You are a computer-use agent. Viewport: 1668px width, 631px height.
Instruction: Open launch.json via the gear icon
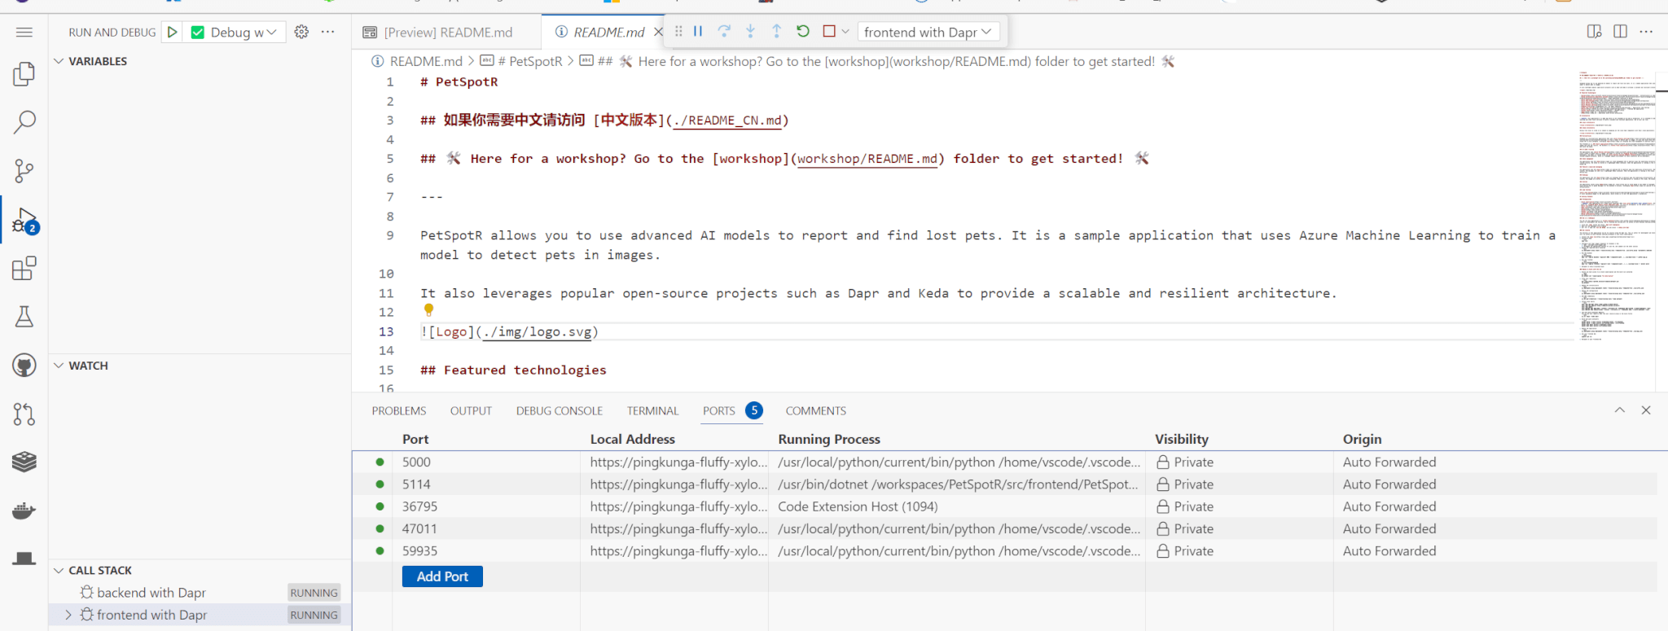pyautogui.click(x=301, y=32)
